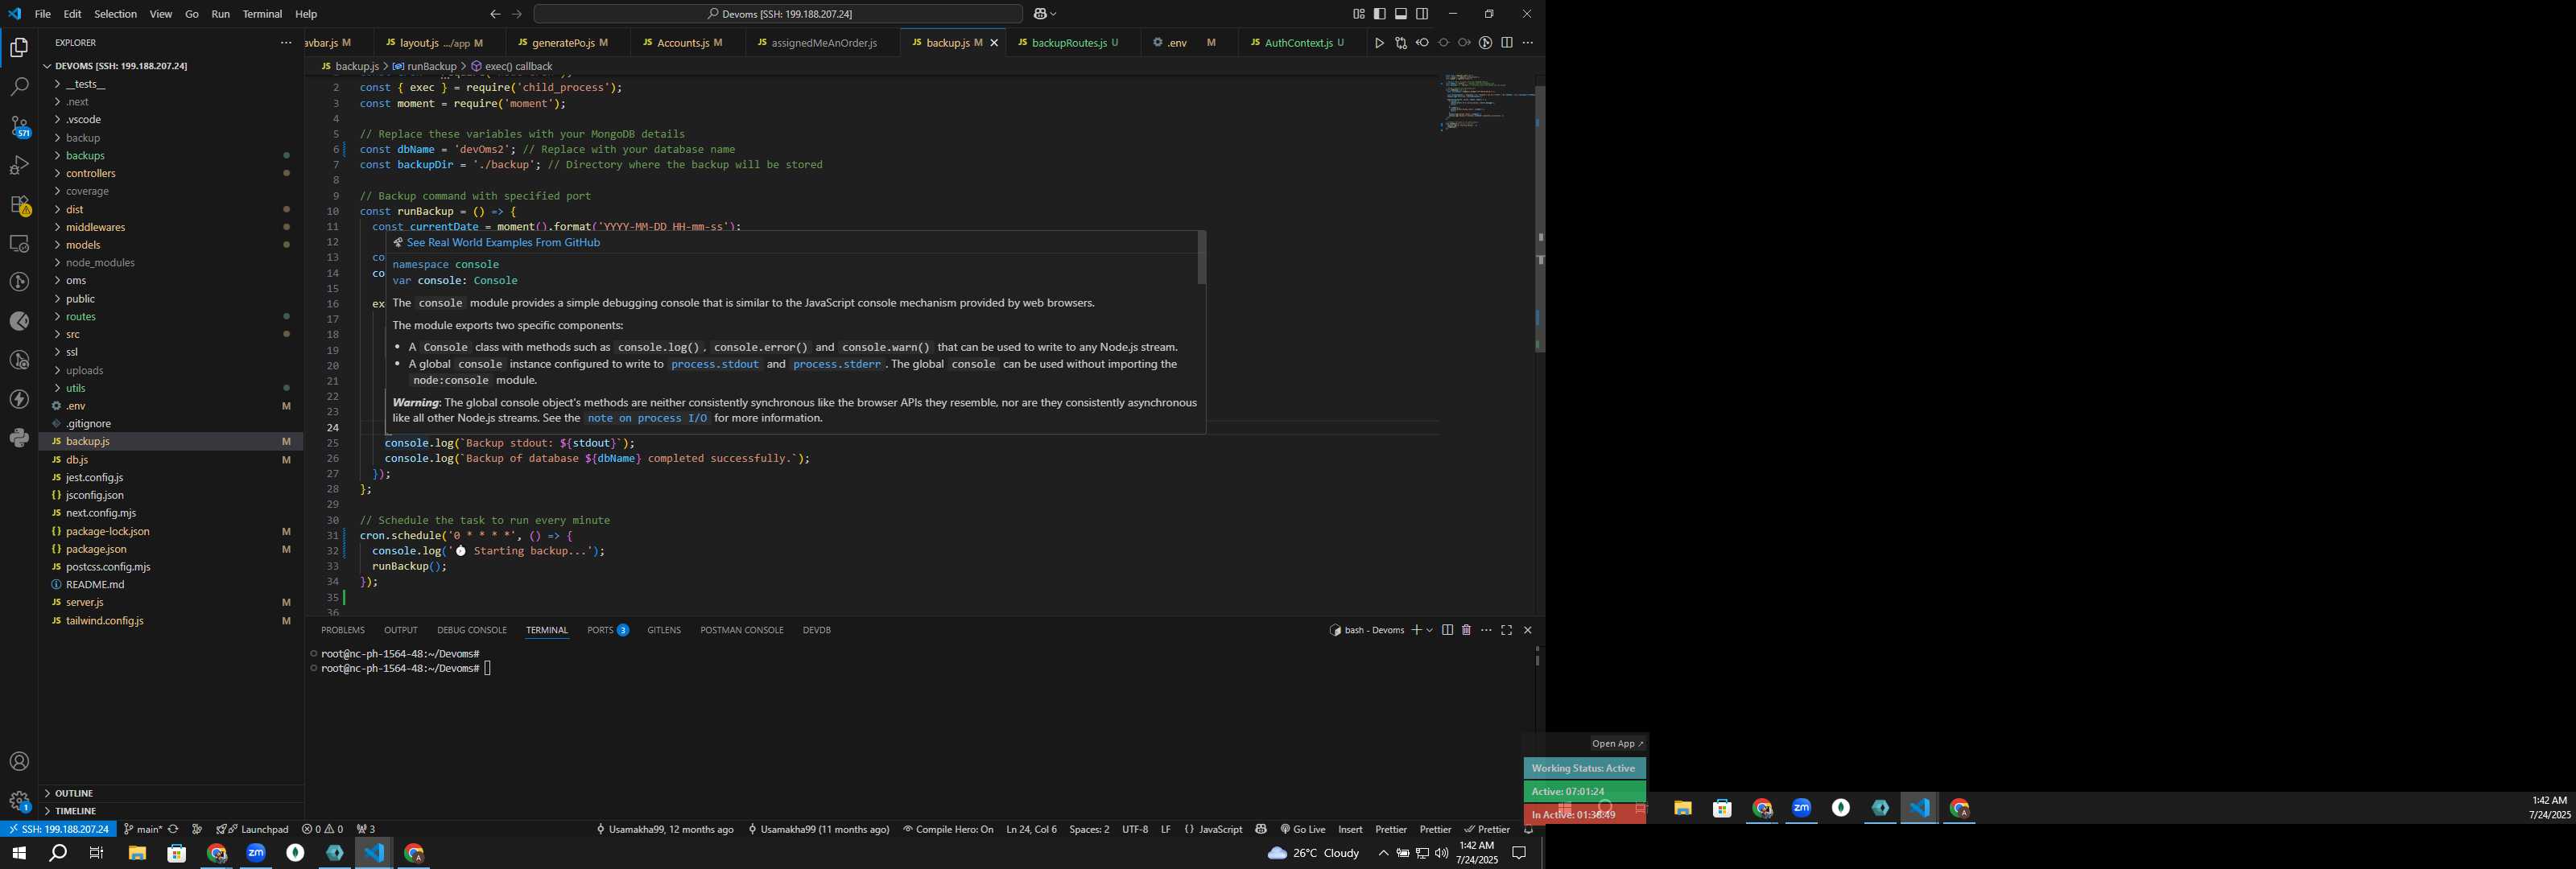This screenshot has width=2576, height=869.
Task: Click Open Changes compare icon in editor toolbar
Action: (1401, 43)
